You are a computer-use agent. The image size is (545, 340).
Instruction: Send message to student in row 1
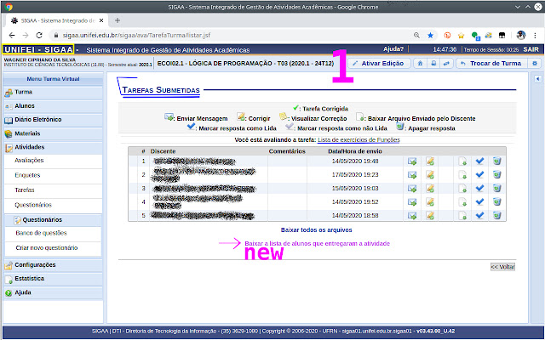(412, 161)
